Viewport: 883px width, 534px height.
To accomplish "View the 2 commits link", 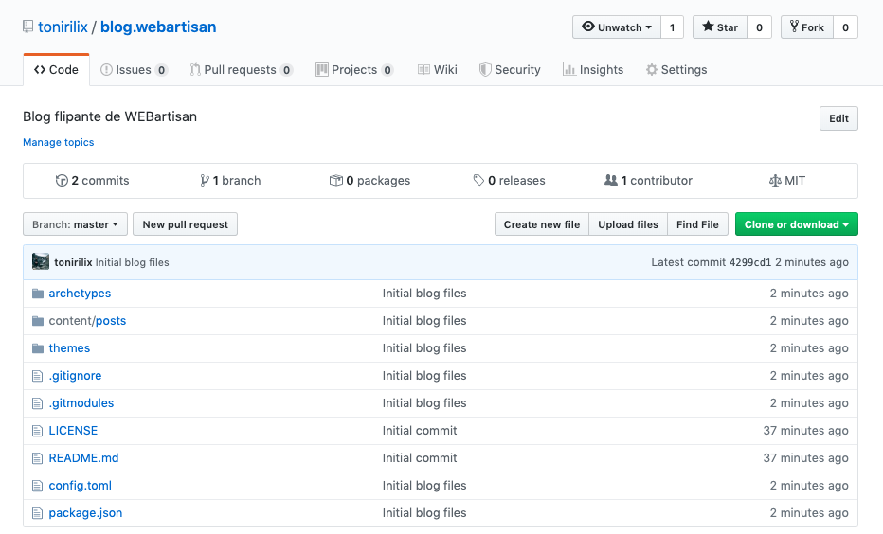I will click(x=92, y=181).
